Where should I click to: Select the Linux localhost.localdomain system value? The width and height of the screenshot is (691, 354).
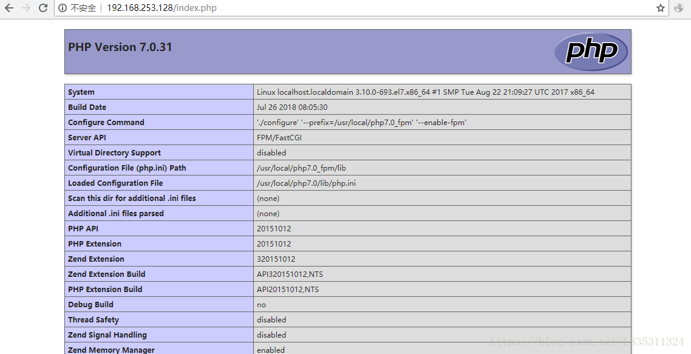pyautogui.click(x=425, y=92)
